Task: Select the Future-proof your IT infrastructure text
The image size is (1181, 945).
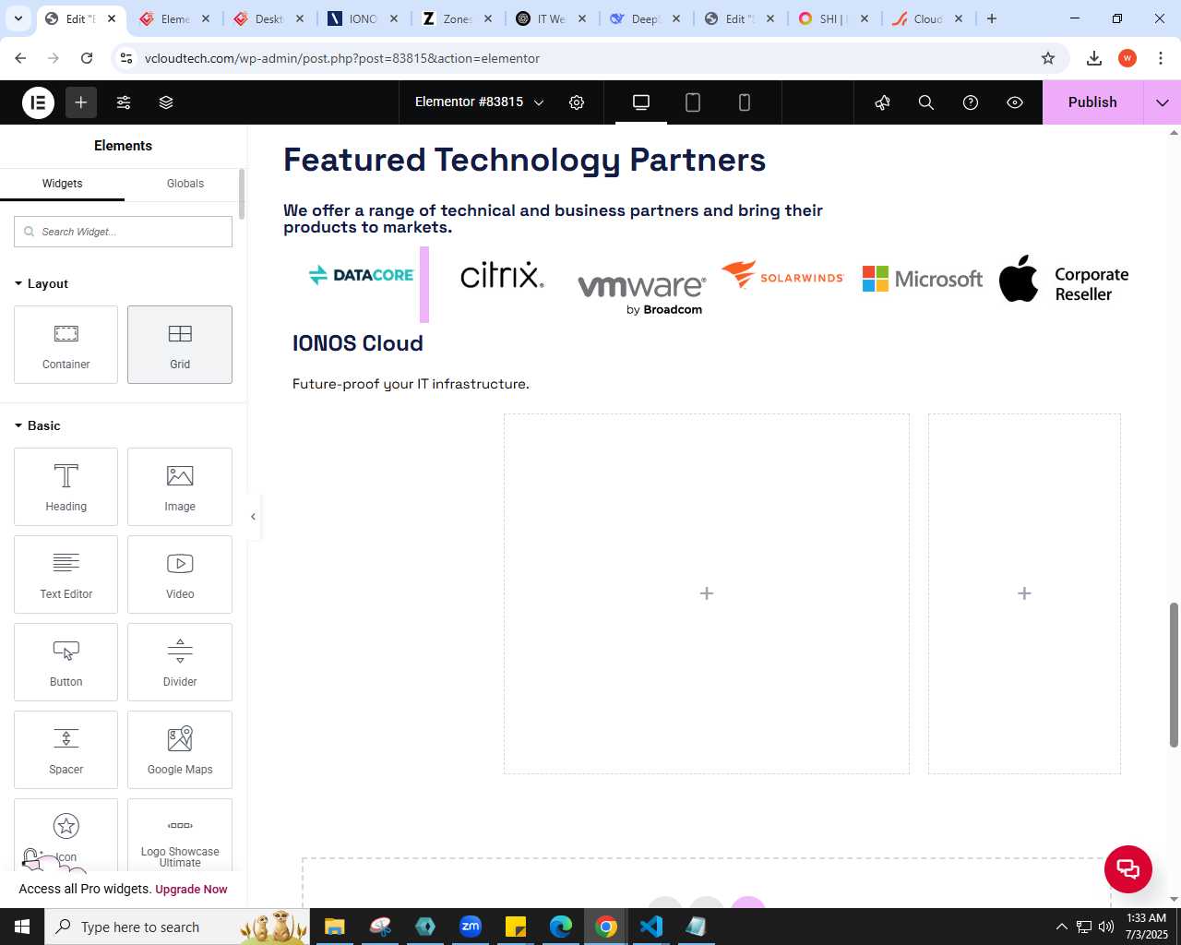Action: (x=411, y=384)
